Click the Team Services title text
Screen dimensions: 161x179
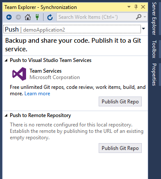(x=46, y=71)
